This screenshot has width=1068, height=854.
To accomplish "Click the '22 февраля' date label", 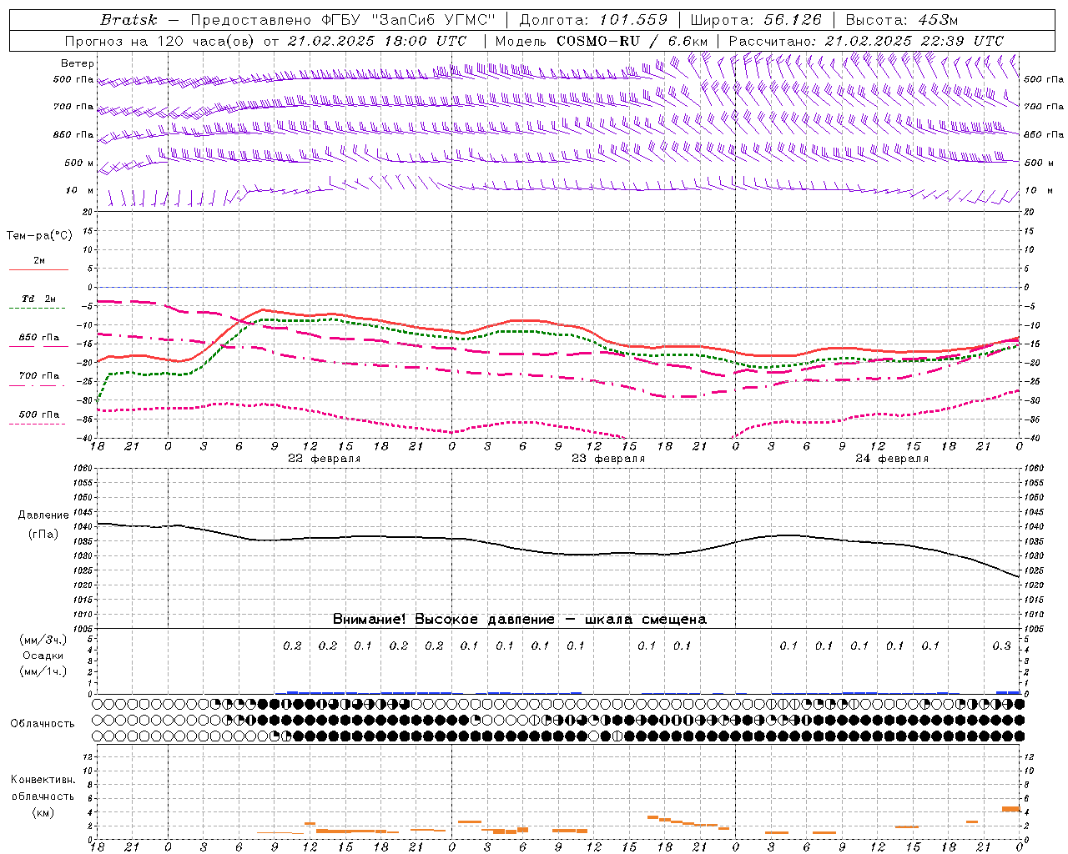I will point(325,459).
